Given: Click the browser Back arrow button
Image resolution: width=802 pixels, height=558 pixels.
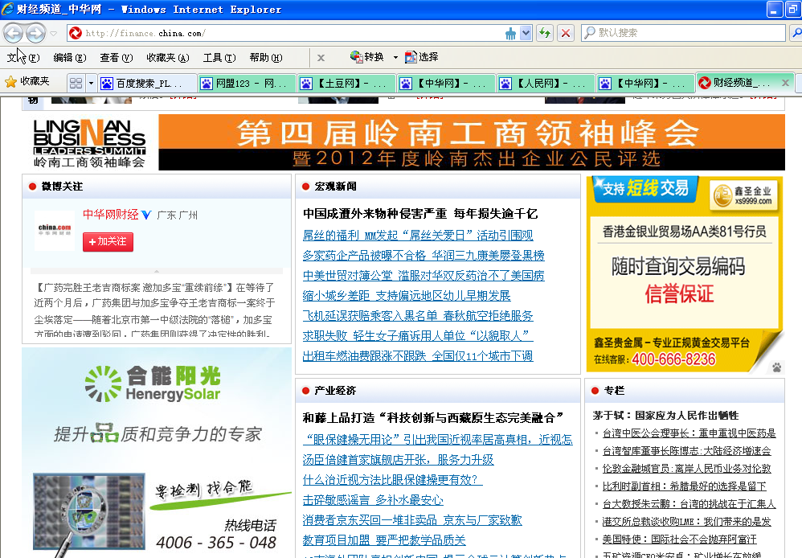Looking at the screenshot, I should point(13,33).
